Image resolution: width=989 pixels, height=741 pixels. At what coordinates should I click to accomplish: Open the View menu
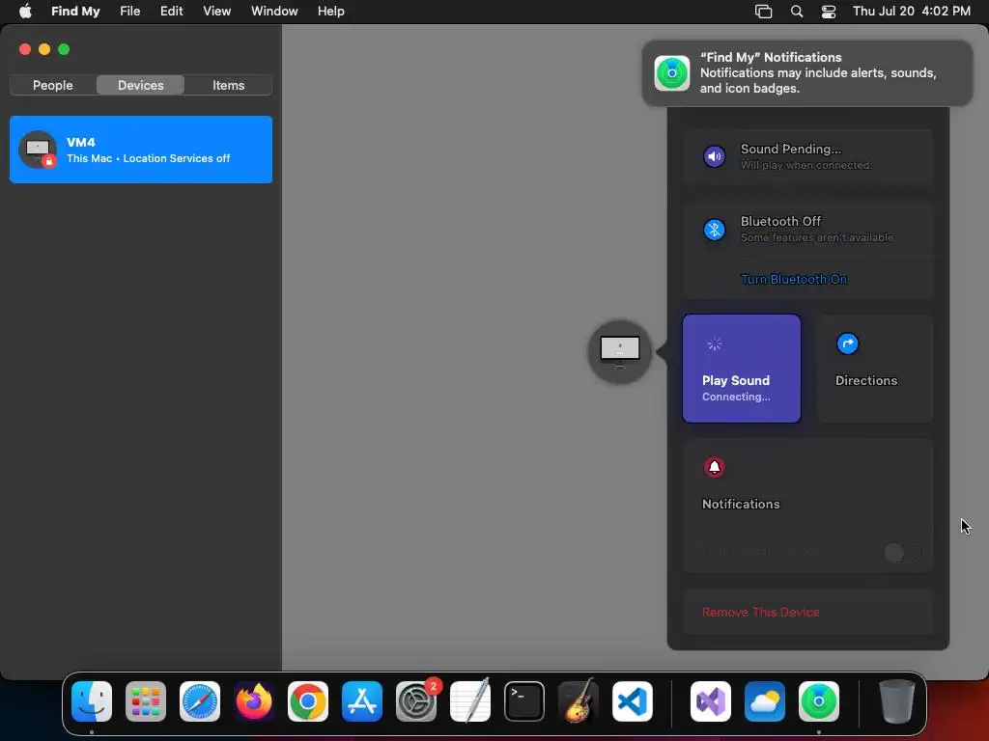tap(217, 12)
